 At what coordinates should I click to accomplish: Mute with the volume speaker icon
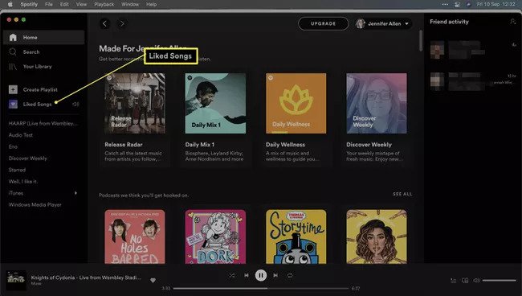coord(477,281)
